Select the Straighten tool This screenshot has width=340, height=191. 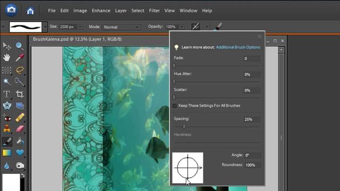pyautogui.click(x=20, y=106)
